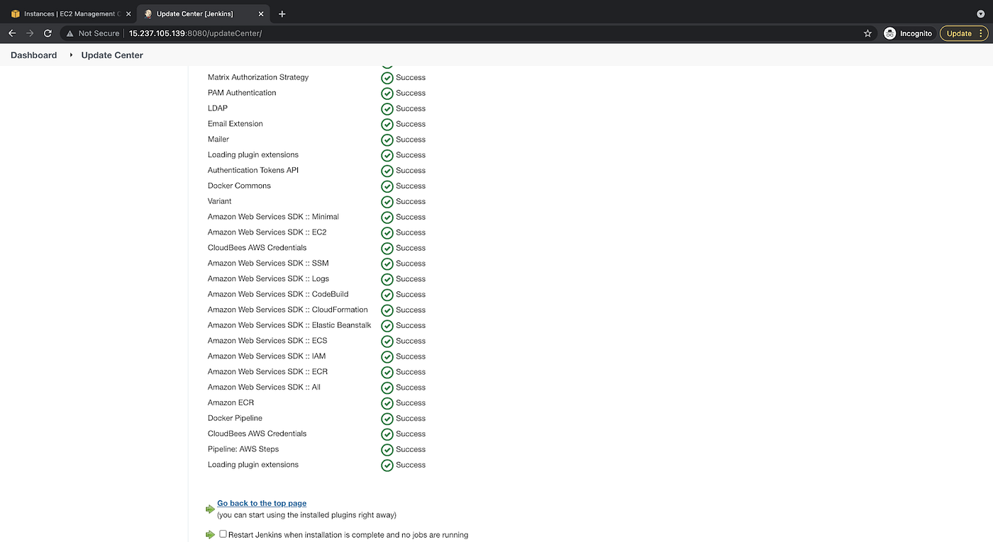The width and height of the screenshot is (993, 542).
Task: Go to Dashboard via the breadcrumb
Action: [34, 55]
